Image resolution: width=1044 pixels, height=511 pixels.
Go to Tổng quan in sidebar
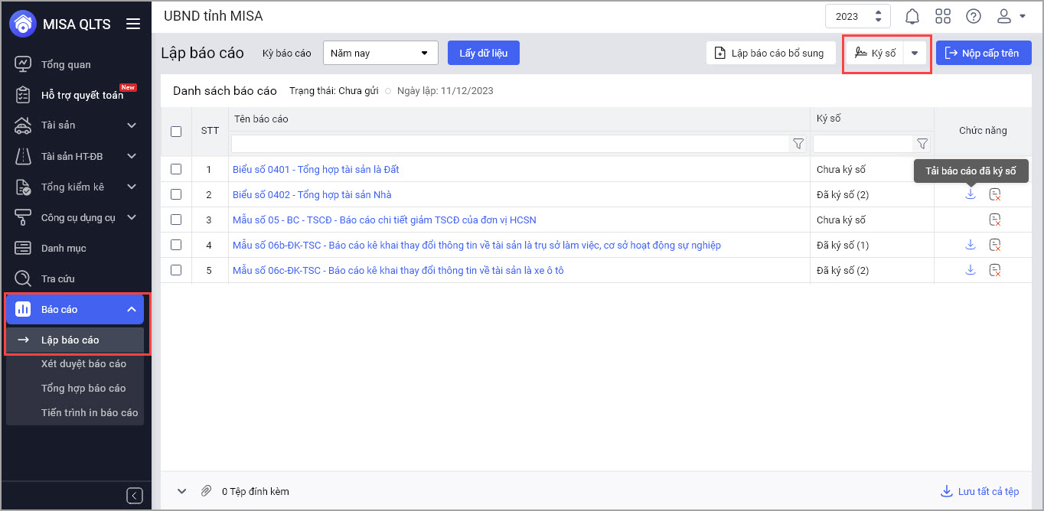(66, 64)
